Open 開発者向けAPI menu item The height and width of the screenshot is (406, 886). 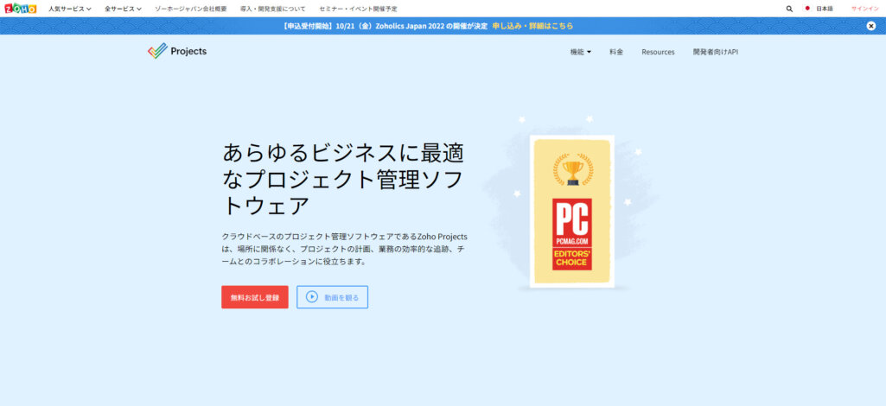click(716, 52)
